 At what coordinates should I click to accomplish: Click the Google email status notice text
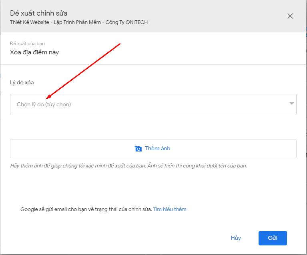pos(86,209)
